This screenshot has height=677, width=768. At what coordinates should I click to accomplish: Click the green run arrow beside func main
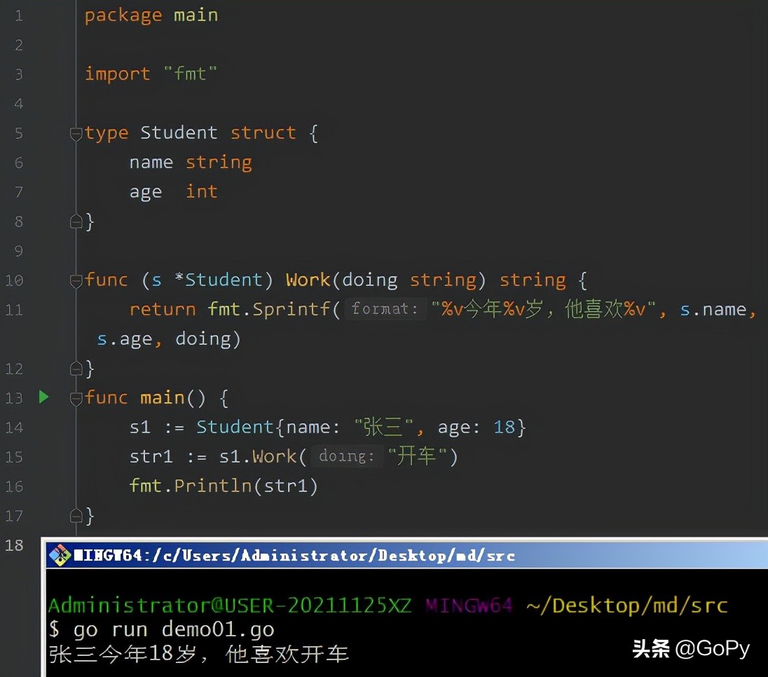(x=43, y=397)
